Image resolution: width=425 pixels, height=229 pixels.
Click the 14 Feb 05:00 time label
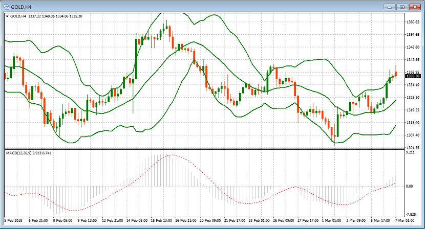(x=137, y=221)
